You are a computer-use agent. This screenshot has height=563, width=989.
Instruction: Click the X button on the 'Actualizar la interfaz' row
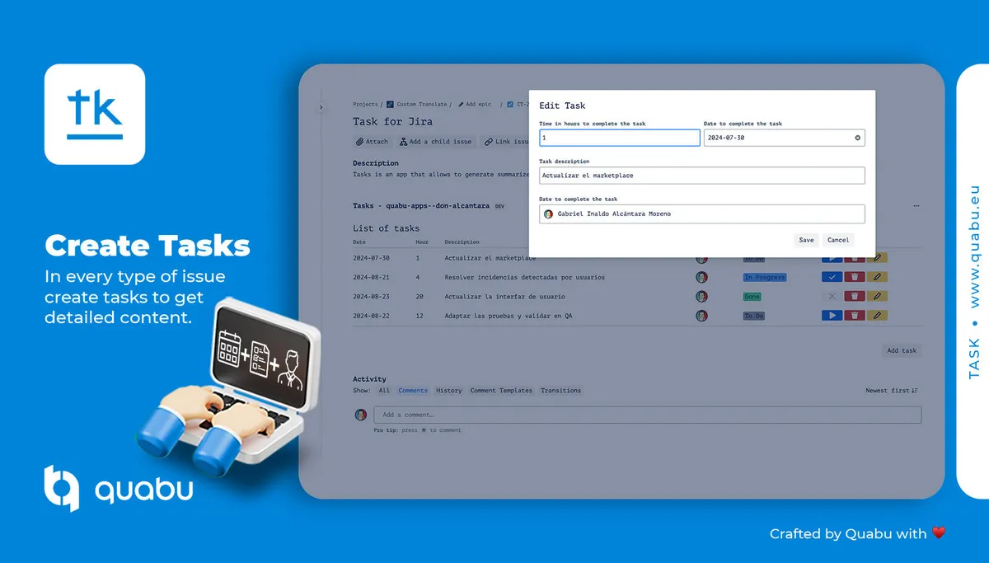(832, 296)
